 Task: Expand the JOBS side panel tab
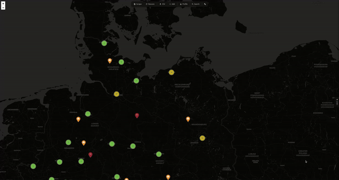tap(337, 102)
